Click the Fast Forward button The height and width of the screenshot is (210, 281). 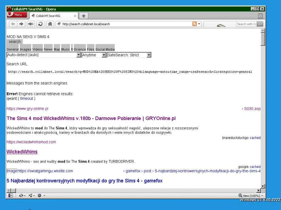click(31, 24)
